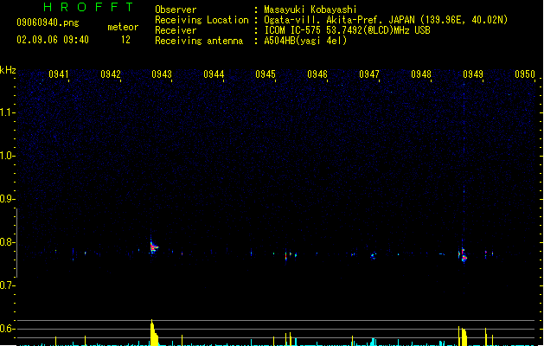This screenshot has width=544, height=346.
Task: Click the 0.7 kHz axis label
Action: click(x=7, y=285)
